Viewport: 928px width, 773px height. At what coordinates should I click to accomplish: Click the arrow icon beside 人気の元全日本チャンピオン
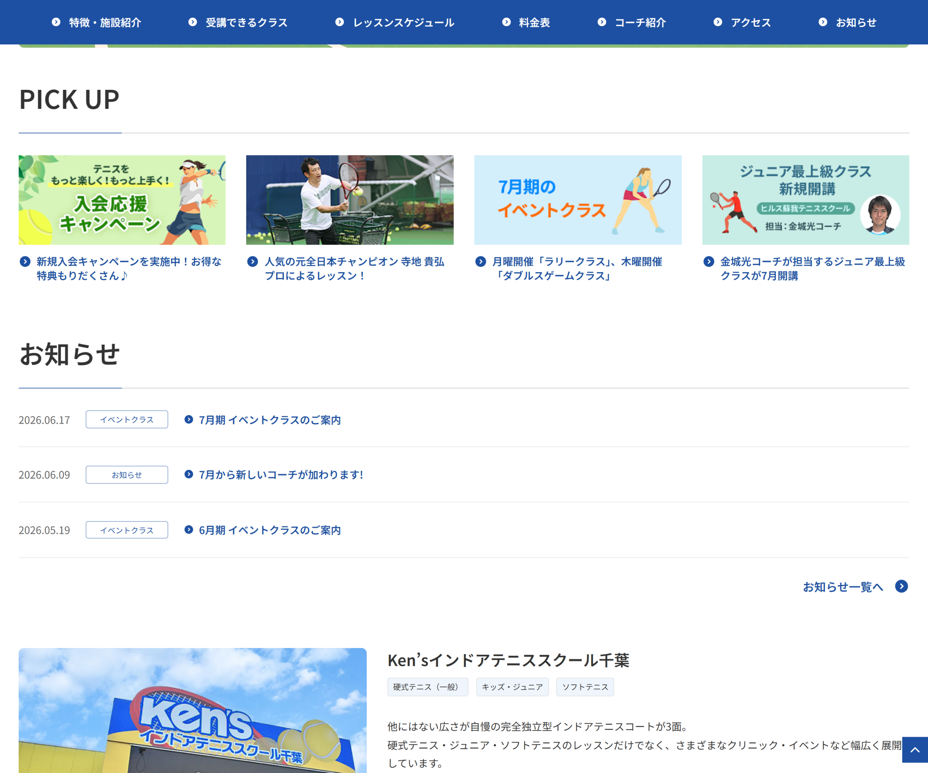tap(252, 262)
